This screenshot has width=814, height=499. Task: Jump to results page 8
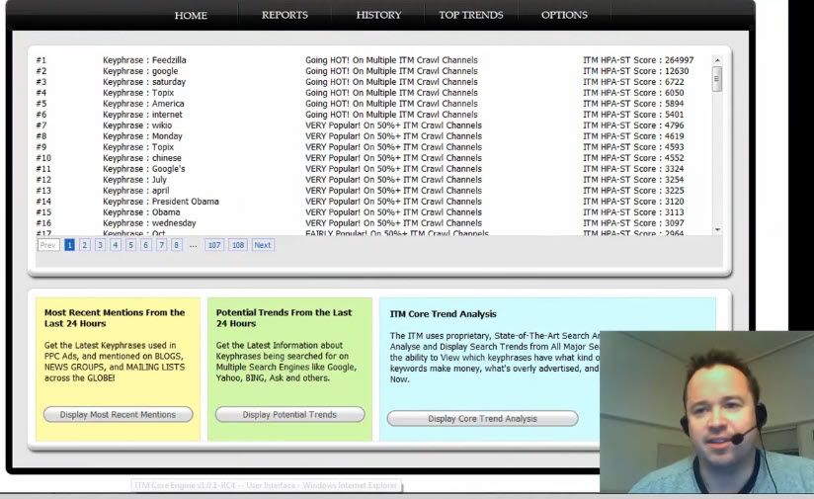pyautogui.click(x=177, y=245)
